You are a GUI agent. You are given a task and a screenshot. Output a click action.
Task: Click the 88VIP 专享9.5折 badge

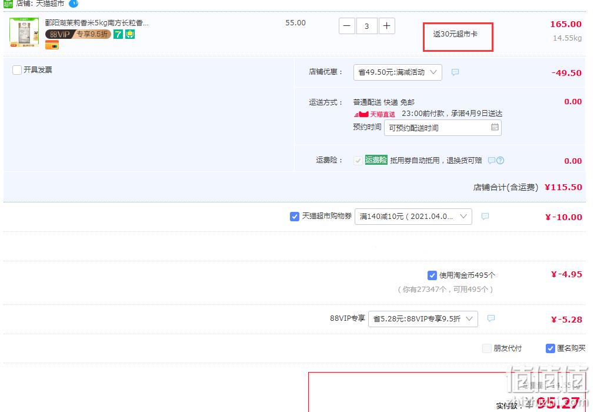[x=78, y=34]
